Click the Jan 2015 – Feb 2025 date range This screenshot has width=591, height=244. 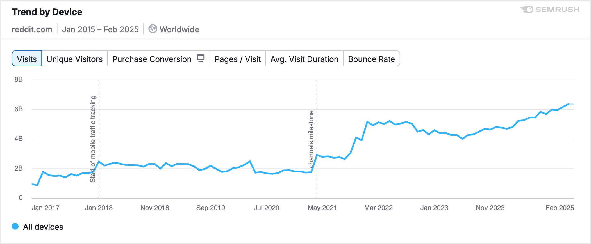click(100, 29)
